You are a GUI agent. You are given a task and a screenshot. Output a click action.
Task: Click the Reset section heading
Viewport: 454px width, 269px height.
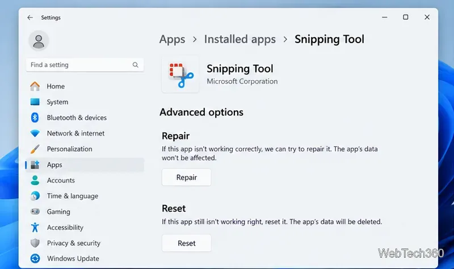point(174,208)
